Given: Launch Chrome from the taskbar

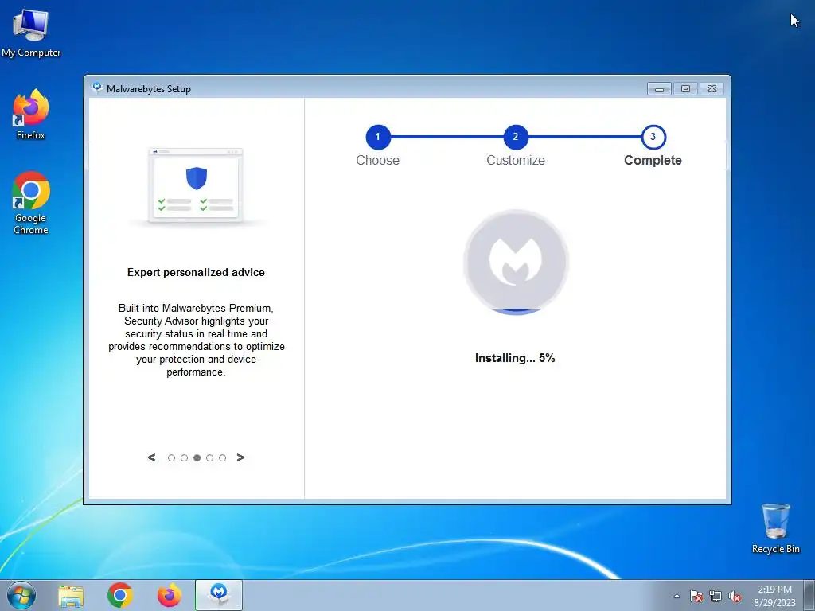Looking at the screenshot, I should (120, 595).
